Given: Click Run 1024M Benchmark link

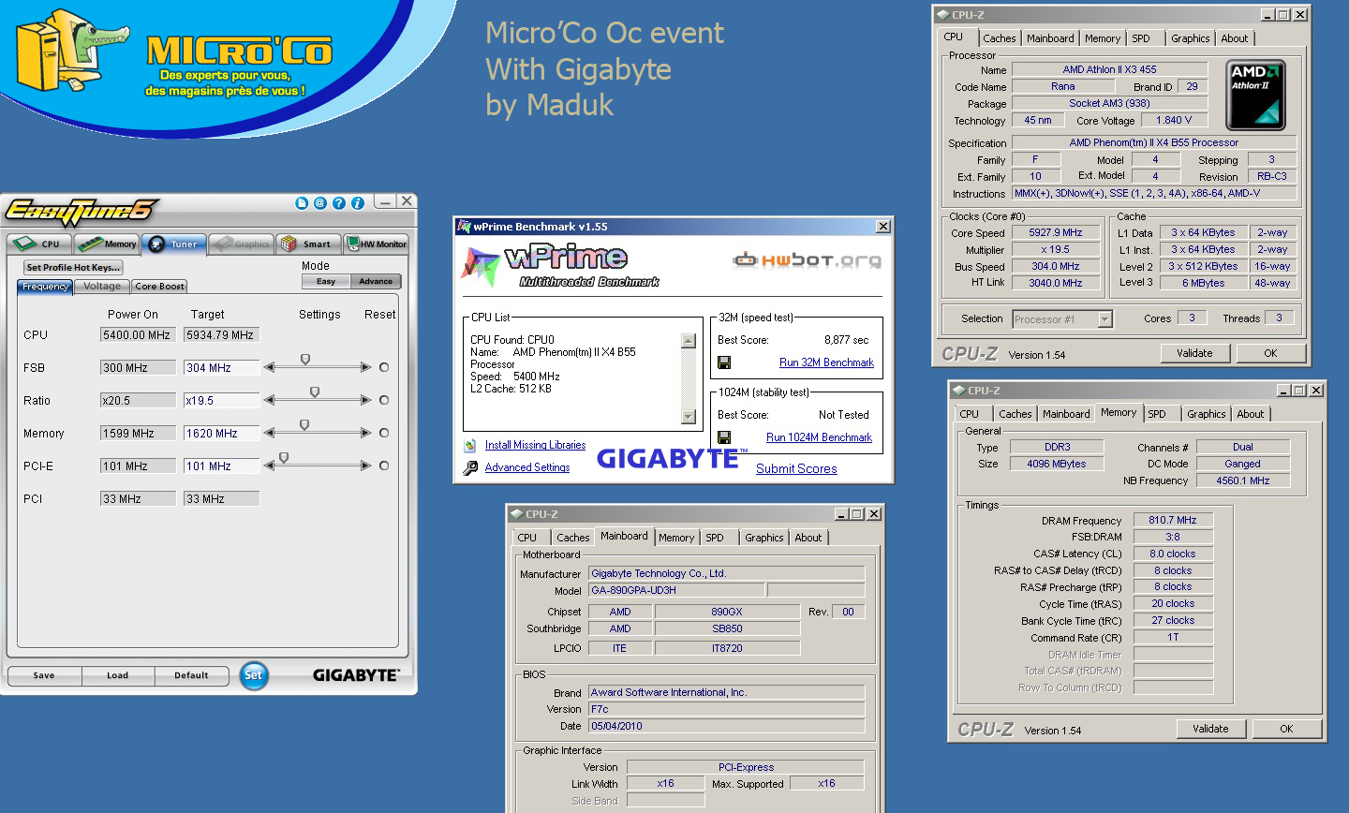Looking at the screenshot, I should click(x=819, y=437).
